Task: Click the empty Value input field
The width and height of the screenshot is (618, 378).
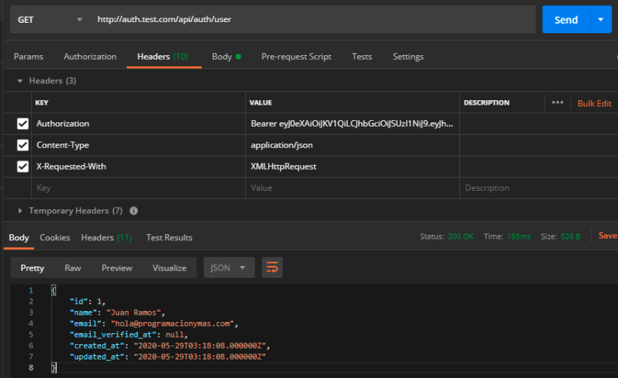Action: 352,188
